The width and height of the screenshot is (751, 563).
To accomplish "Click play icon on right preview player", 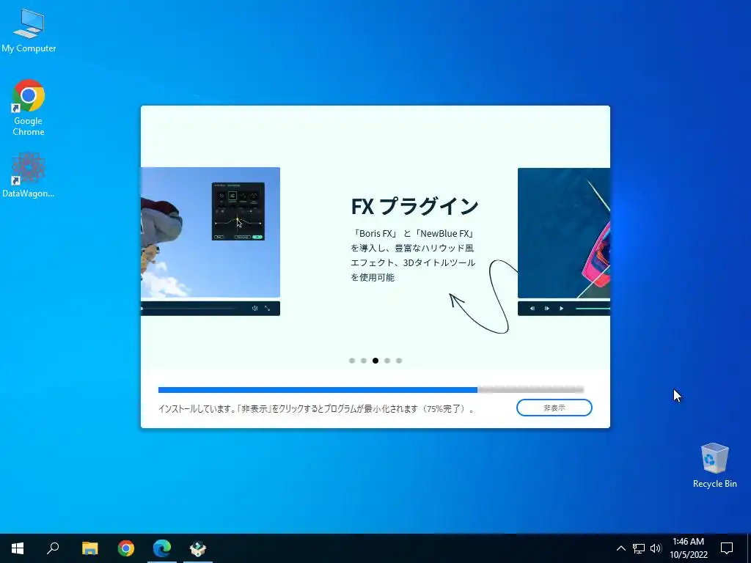I will tap(561, 309).
